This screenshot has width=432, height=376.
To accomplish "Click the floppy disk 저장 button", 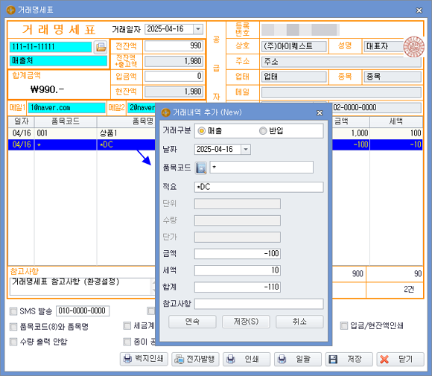I will tap(349, 359).
